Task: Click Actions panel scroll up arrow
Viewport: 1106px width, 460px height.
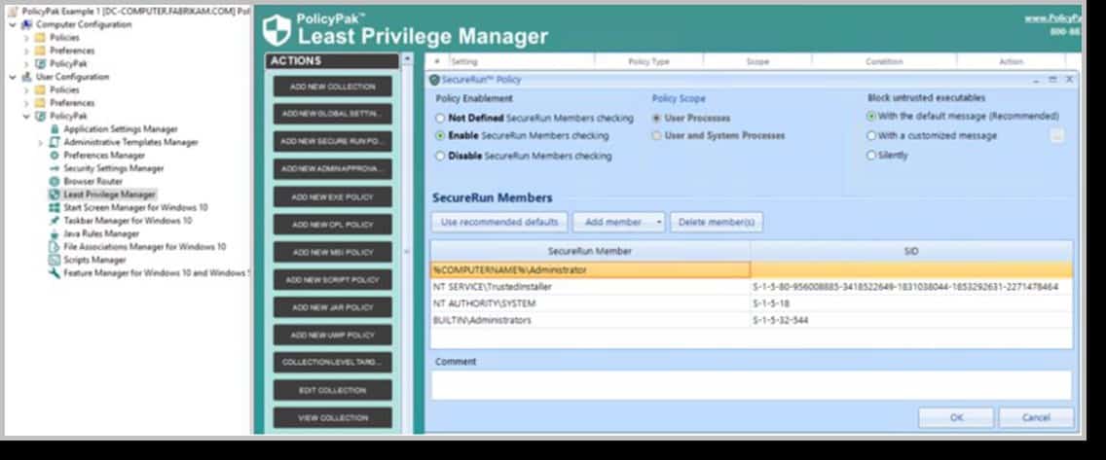Action: tap(407, 60)
